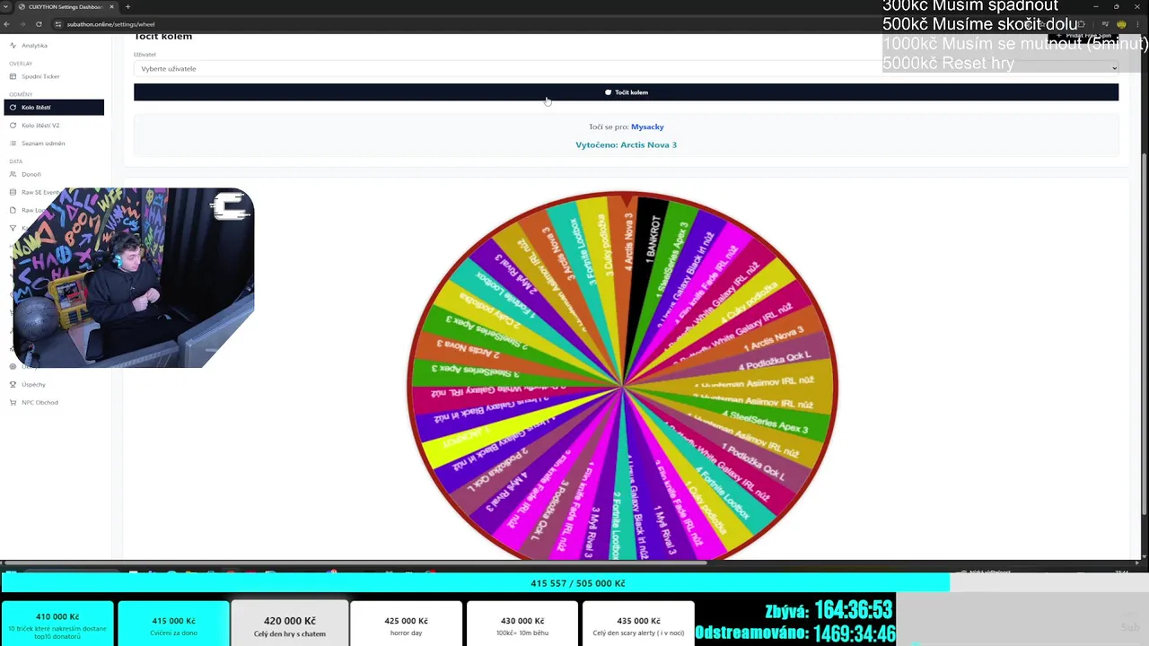Click the Kolo štěstí V2 refresh icon
1149x646 pixels.
13,126
